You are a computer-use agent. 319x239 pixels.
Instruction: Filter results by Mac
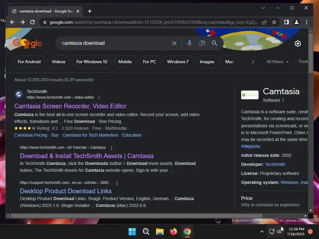tap(229, 62)
